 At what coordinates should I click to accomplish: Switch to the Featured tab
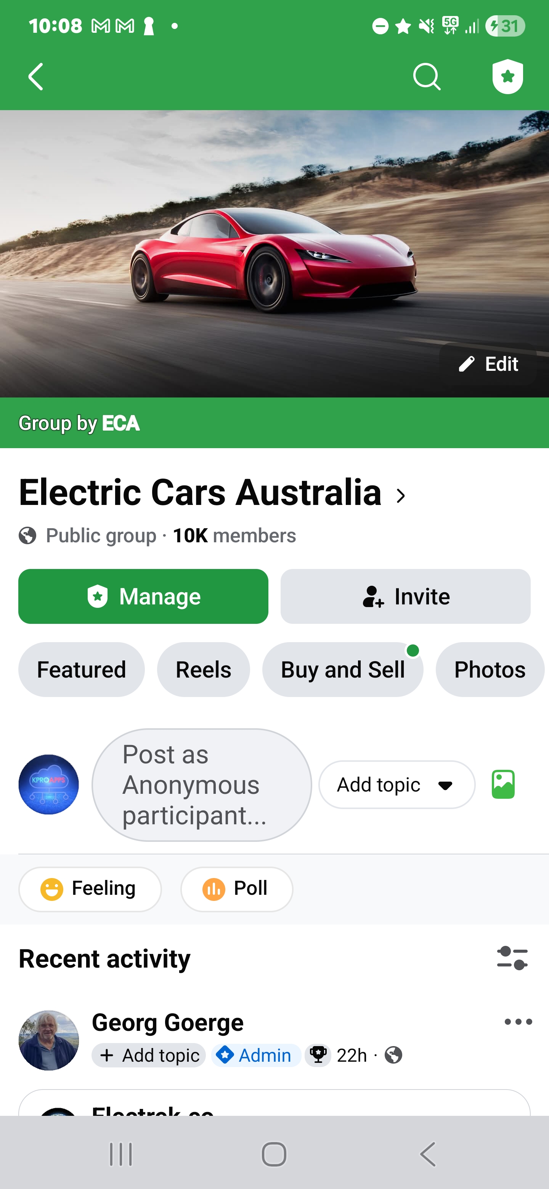[x=81, y=670]
